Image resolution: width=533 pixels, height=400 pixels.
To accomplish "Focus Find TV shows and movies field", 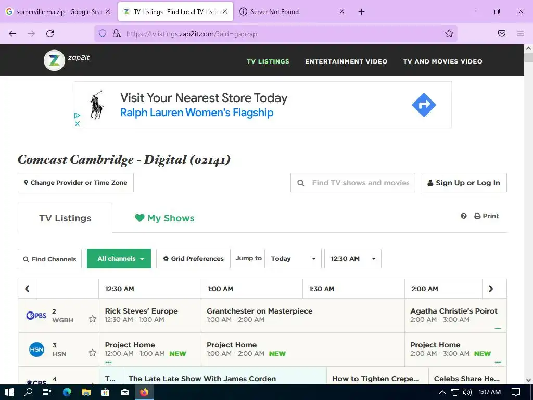I will (352, 183).
